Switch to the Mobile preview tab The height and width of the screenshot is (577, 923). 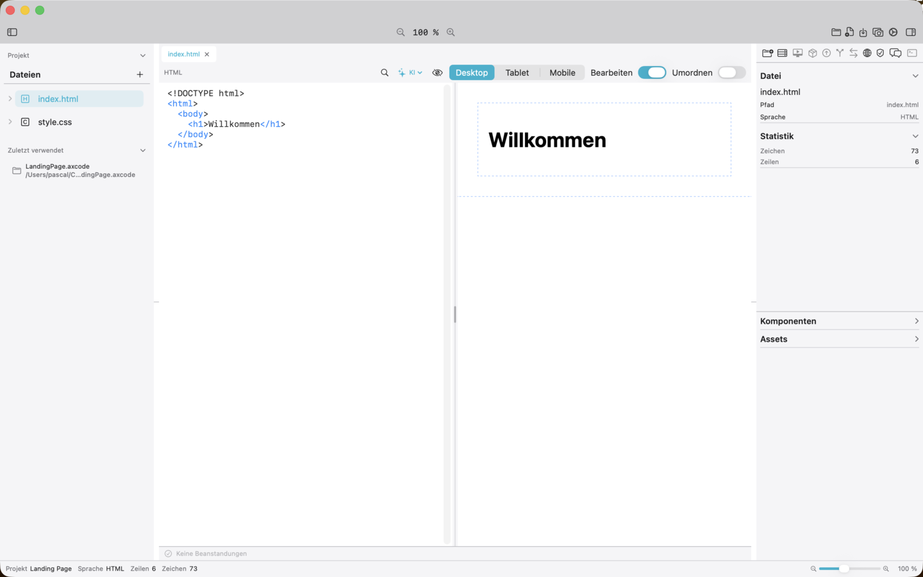tap(562, 72)
